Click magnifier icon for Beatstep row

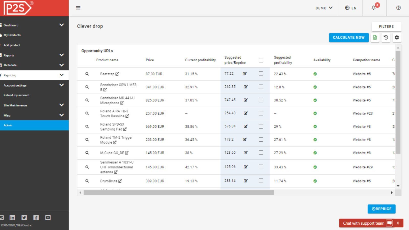coord(87,74)
